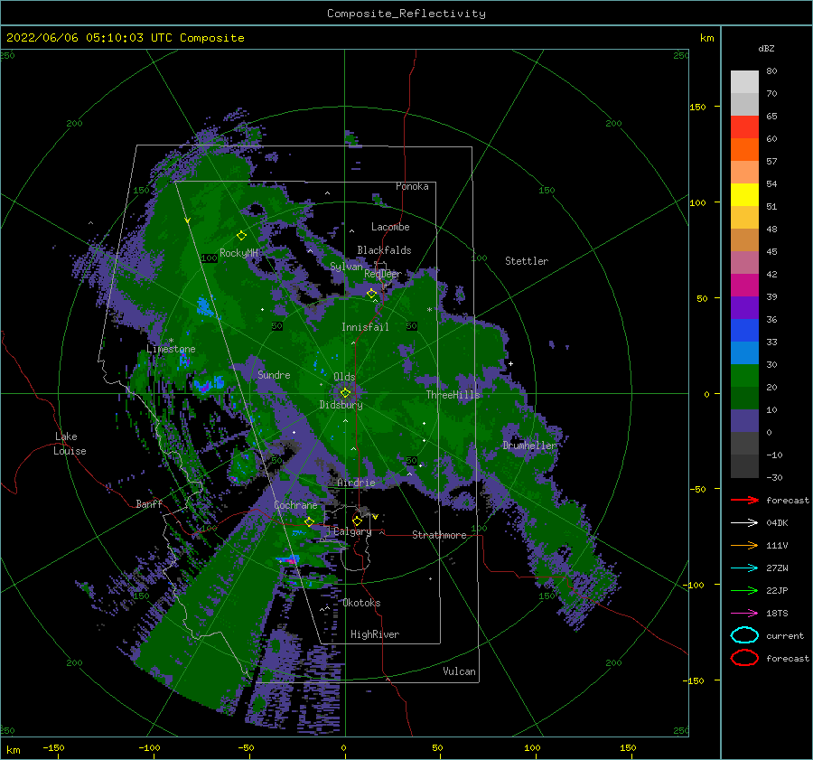Click the red forecast arrow in legend
The width and height of the screenshot is (813, 760).
[744, 500]
